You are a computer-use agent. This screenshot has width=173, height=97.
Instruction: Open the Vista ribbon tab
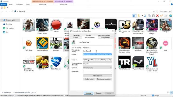coord(28,4)
